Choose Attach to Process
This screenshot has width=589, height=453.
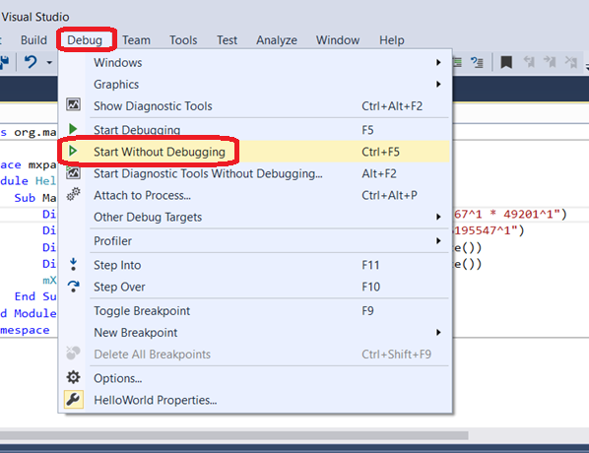(x=254, y=195)
